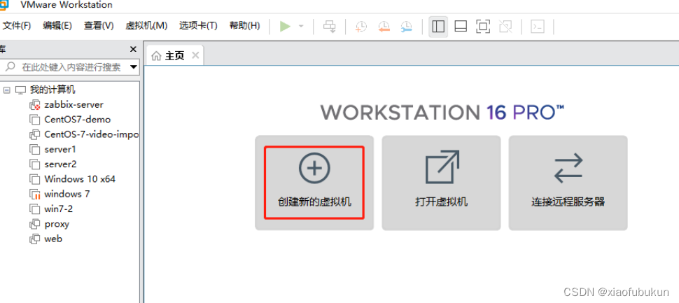Viewport: 679px width, 303px height.
Task: Open the 虚拟机(M) menu
Action: click(146, 26)
